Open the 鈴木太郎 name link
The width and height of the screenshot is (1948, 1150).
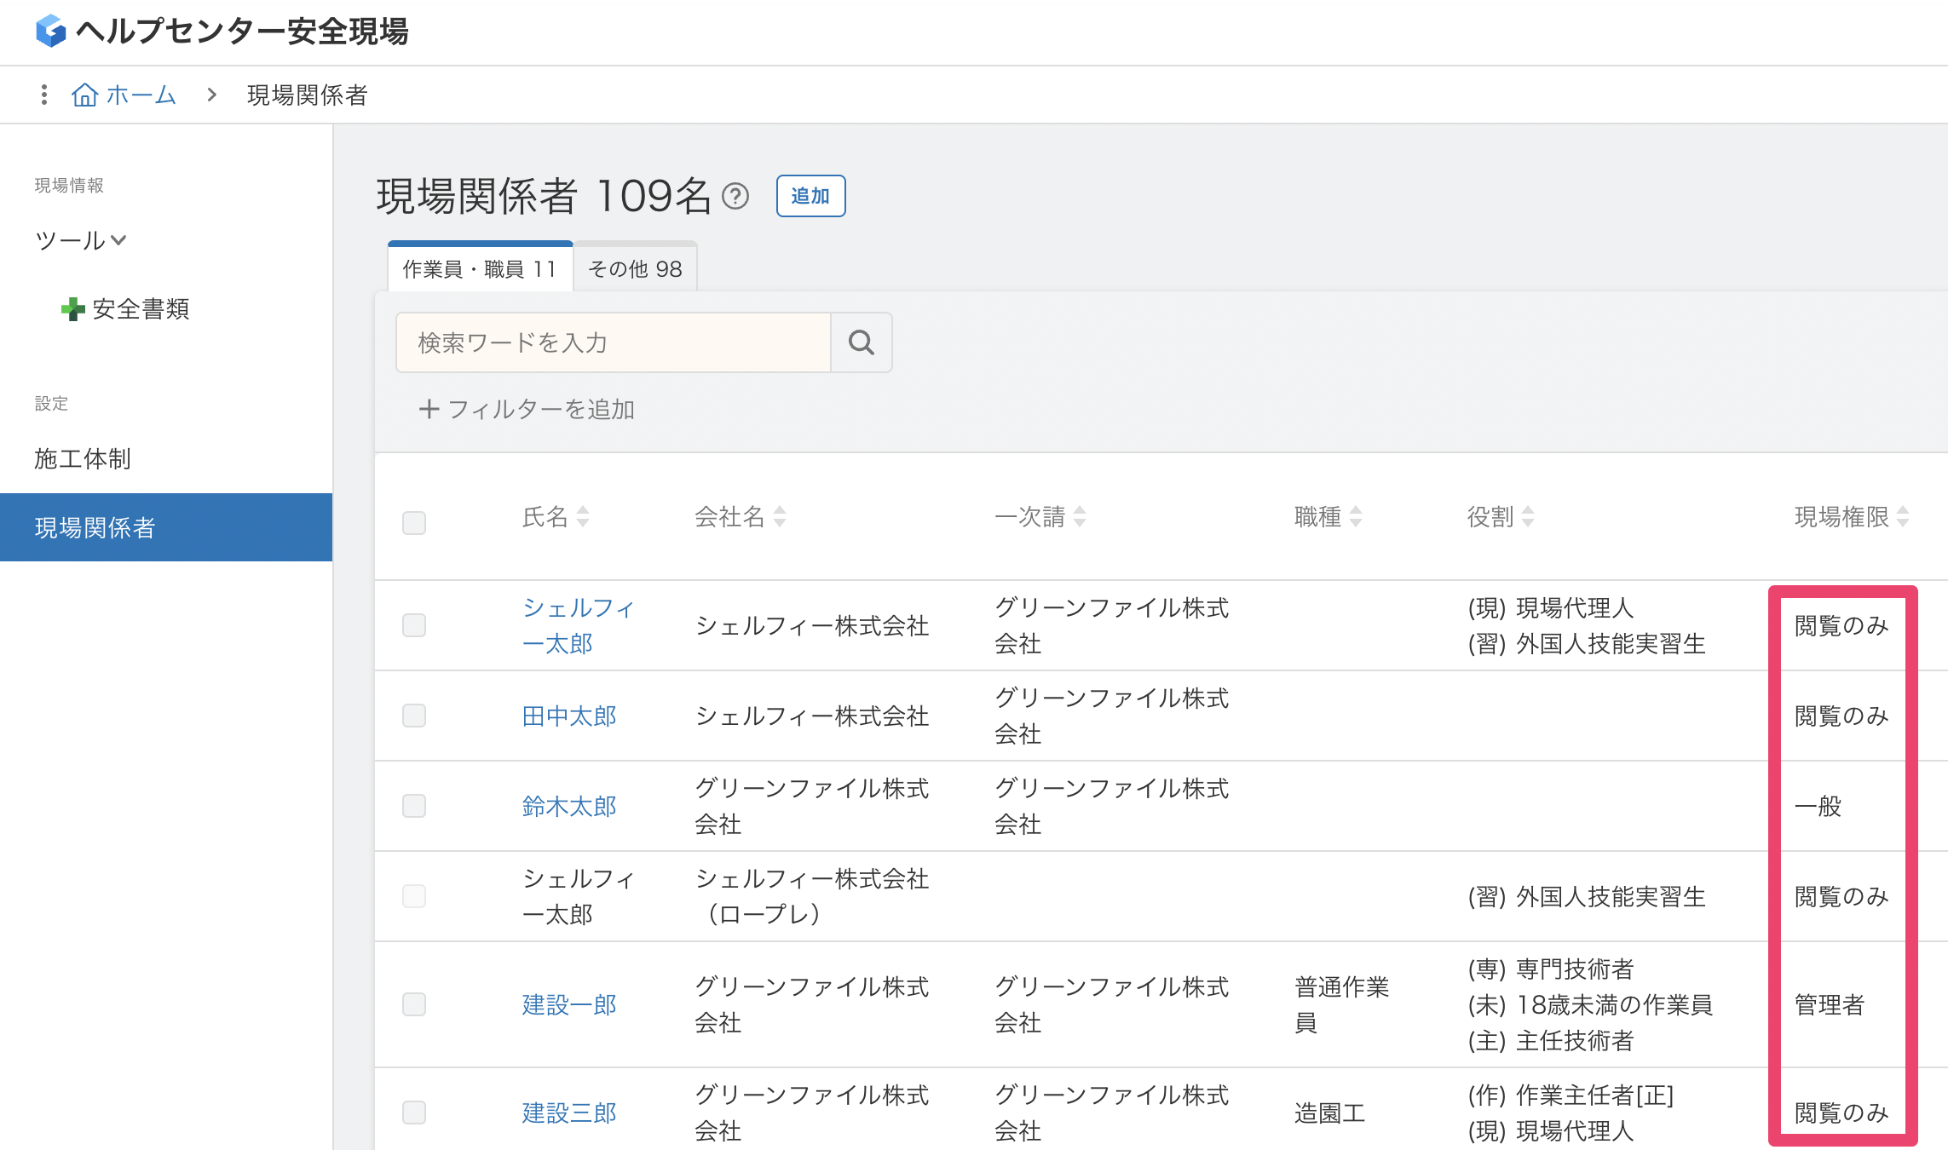point(568,806)
